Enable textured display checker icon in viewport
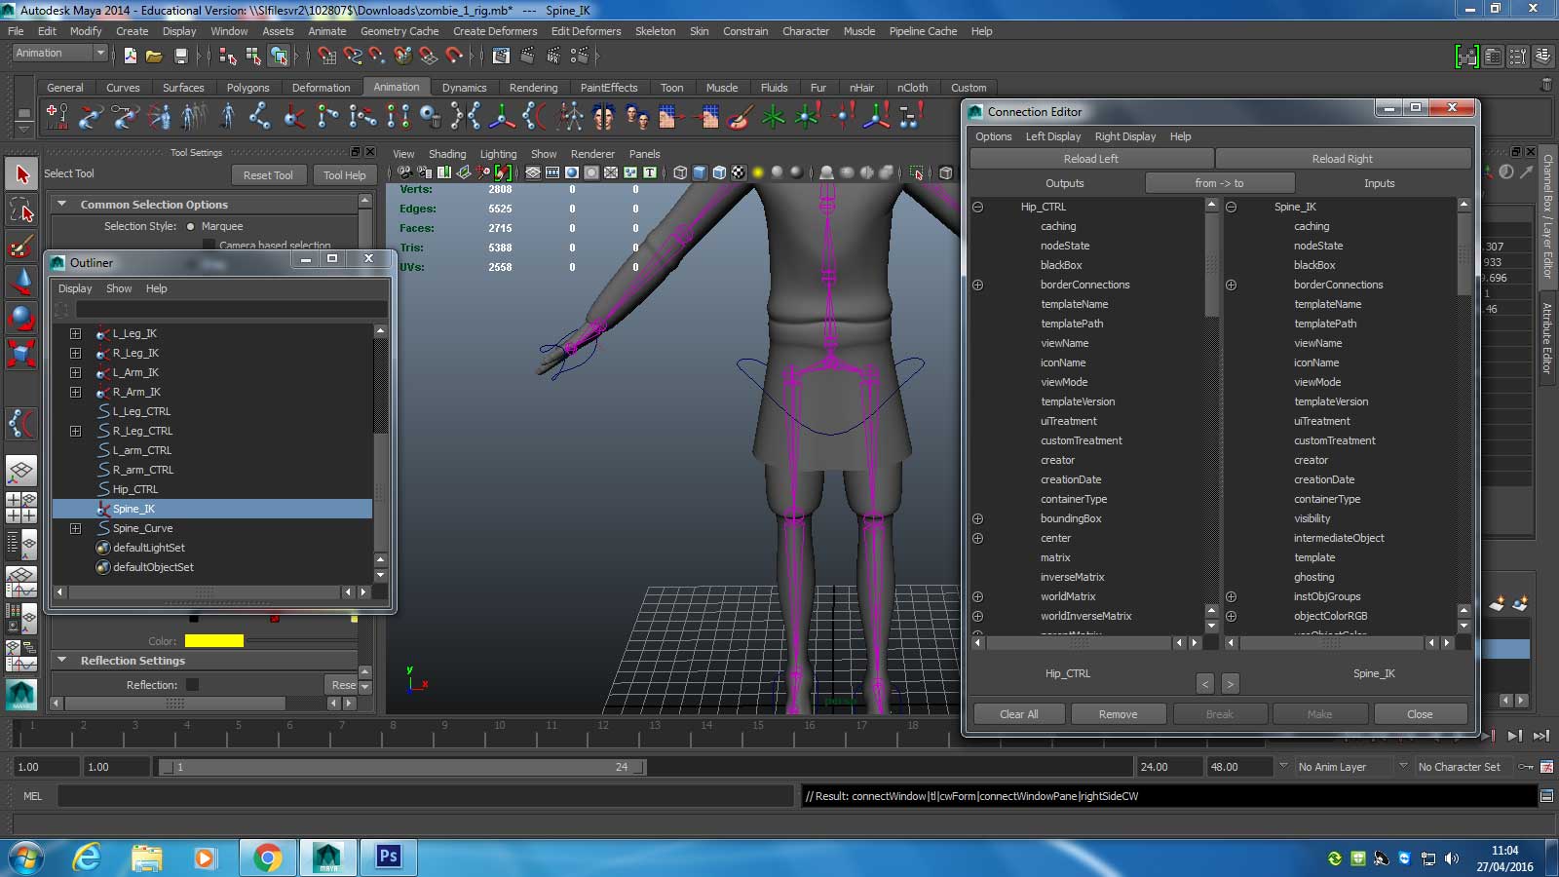 coord(739,172)
